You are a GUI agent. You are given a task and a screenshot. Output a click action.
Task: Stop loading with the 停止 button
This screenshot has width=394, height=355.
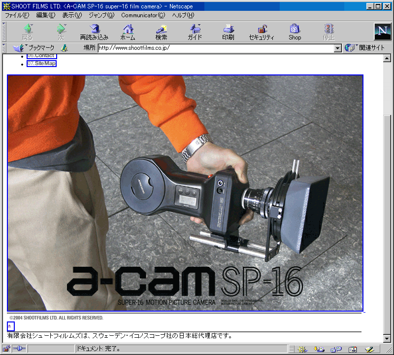[328, 32]
